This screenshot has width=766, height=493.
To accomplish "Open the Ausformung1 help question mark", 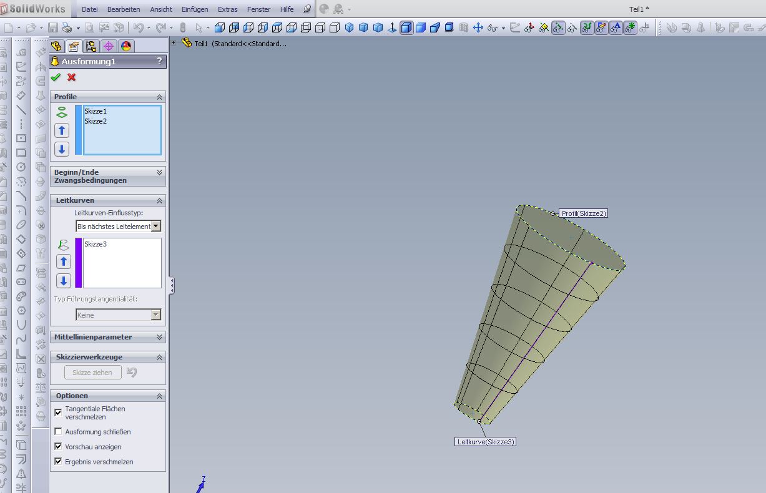I will point(159,61).
